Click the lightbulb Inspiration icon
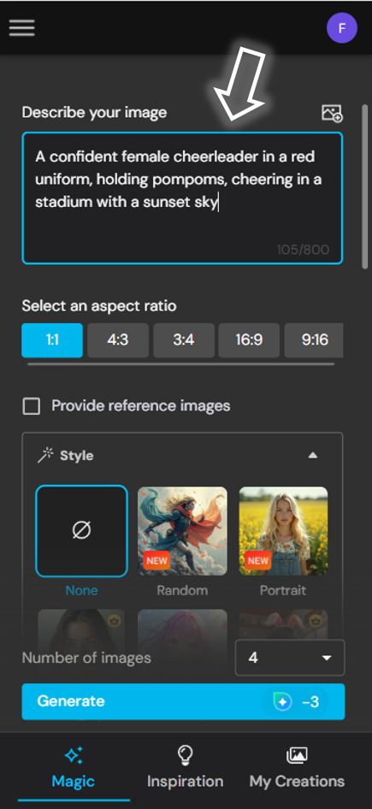Viewport: 372px width, 809px height. [x=185, y=755]
